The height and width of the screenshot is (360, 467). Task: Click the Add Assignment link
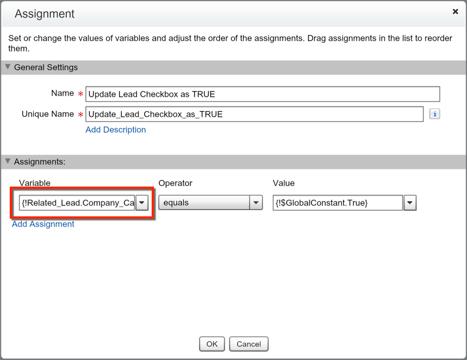tap(43, 224)
